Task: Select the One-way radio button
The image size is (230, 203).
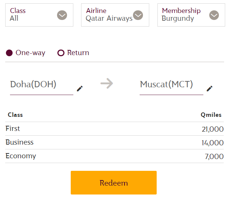Action: point(9,53)
